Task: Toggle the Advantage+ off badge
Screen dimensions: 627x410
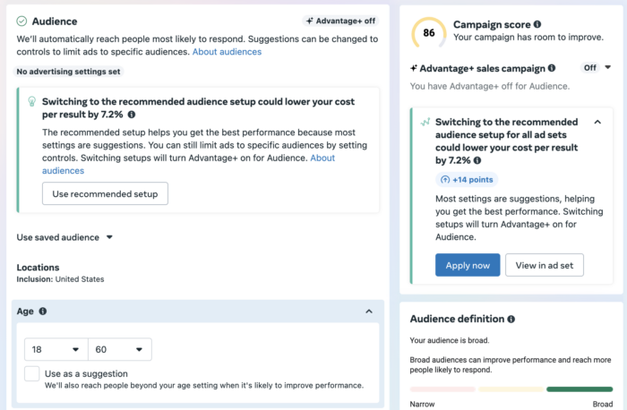Action: (x=340, y=21)
